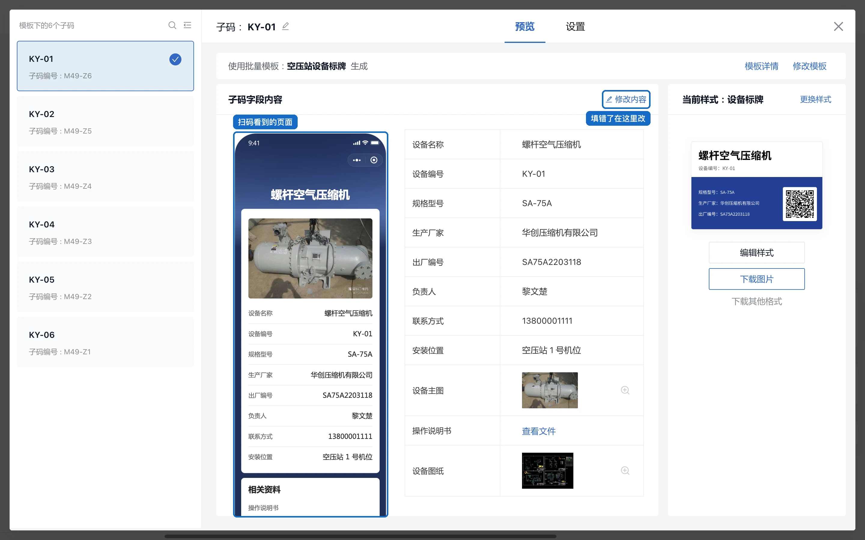Click the horizontal scrollbar at bottom

point(360,536)
